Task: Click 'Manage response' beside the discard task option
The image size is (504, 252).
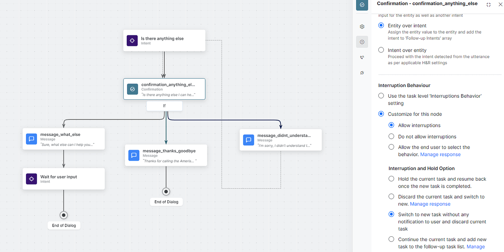Action: [430, 204]
